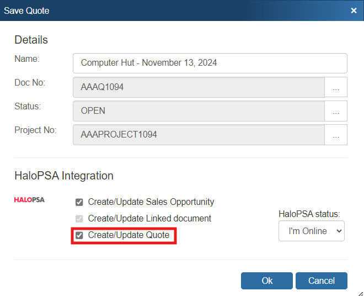The height and width of the screenshot is (296, 364).
Task: Open the Doc No ellipsis button
Action: click(336, 87)
